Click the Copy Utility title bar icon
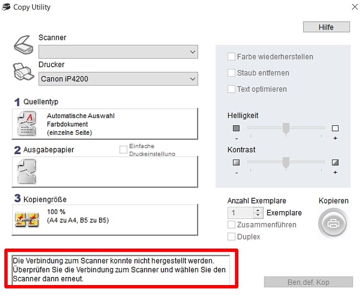This screenshot has width=364, height=297. point(6,7)
